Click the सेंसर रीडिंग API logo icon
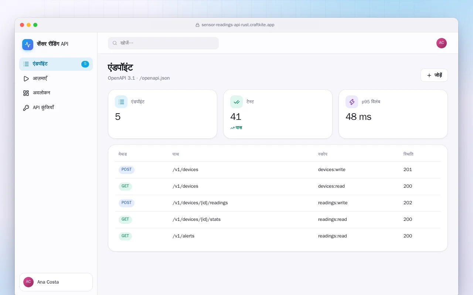 click(28, 45)
